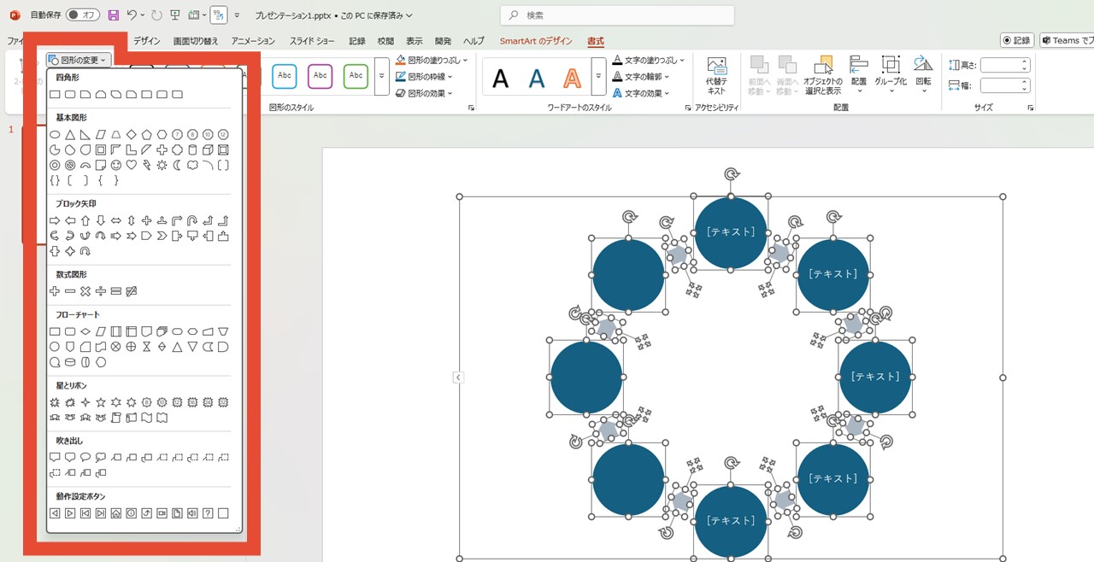Screen dimensions: 1094x562
Task: Pick the heart shape in basic shapes
Action: point(131,165)
